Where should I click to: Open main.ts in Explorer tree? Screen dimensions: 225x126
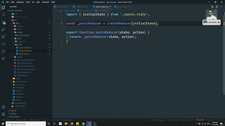tap(19, 91)
